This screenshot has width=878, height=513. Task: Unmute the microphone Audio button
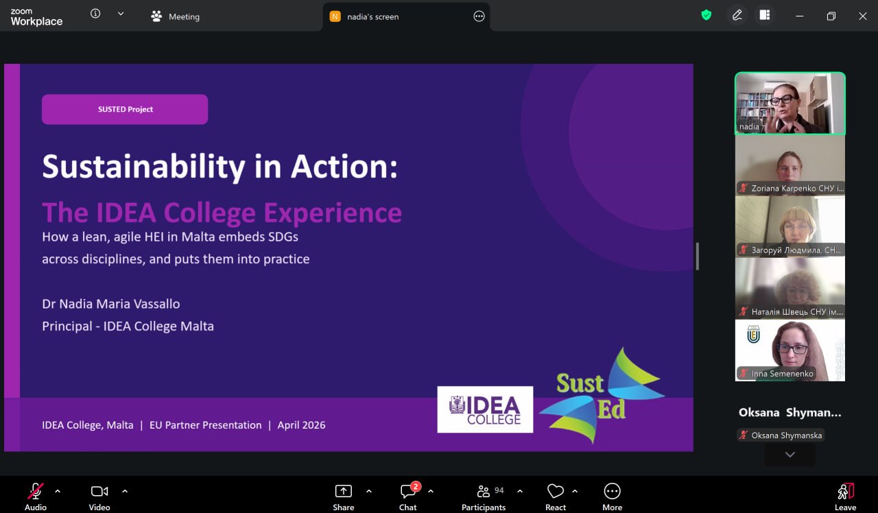click(x=36, y=497)
